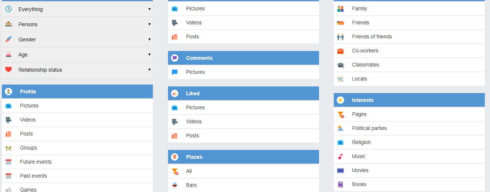Select Future events under Profile

[x=36, y=162]
